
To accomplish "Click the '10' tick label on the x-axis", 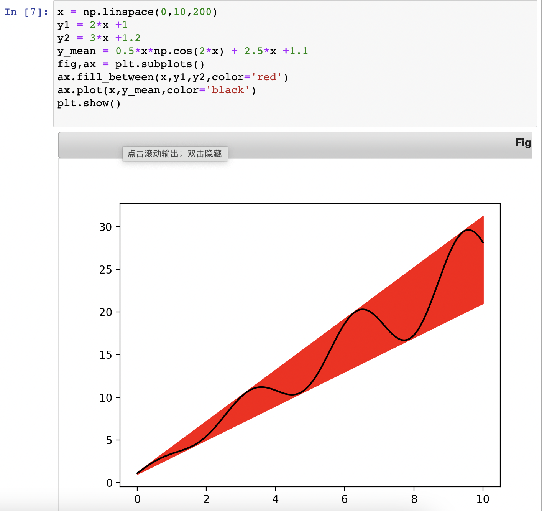I will [483, 499].
